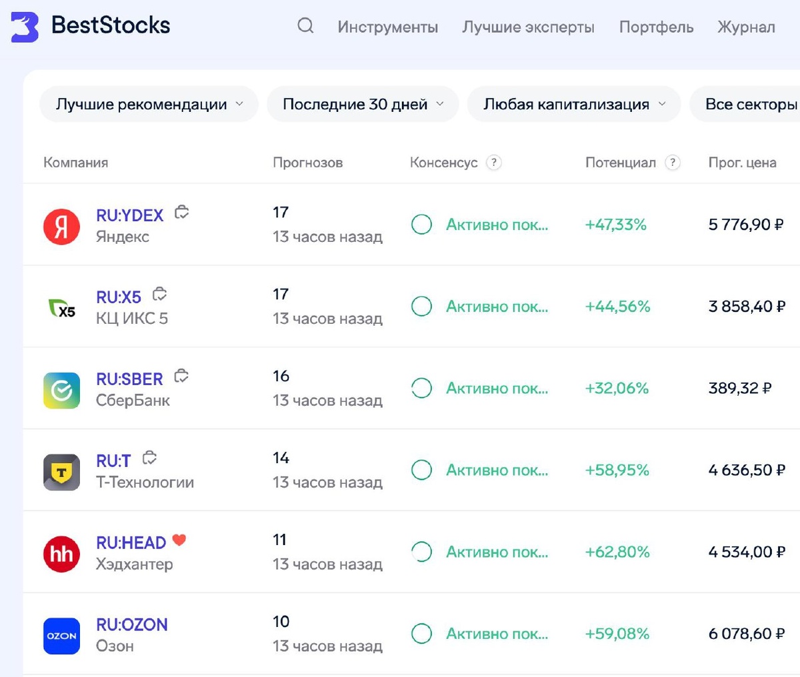Click the Потенциал help question mark

(673, 163)
